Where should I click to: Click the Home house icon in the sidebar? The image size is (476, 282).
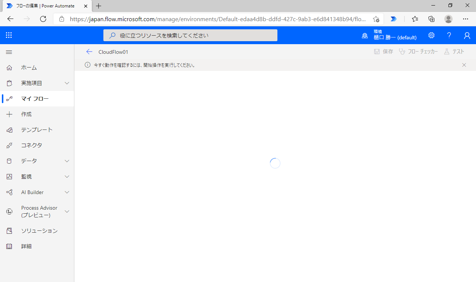pyautogui.click(x=9, y=68)
